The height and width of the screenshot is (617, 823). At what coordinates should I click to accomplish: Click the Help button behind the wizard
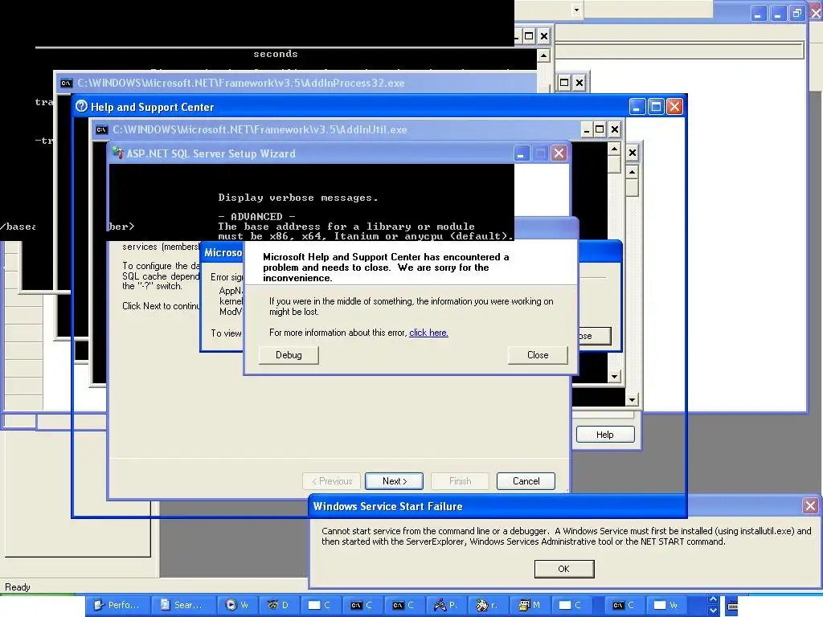click(605, 435)
